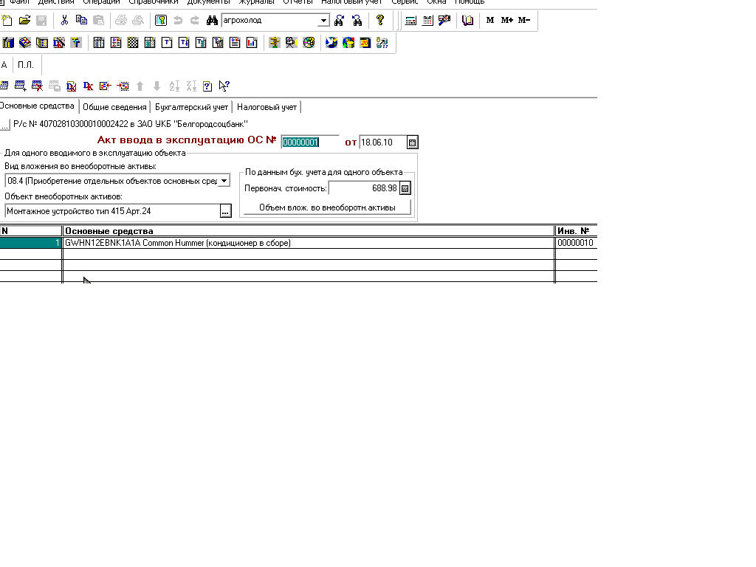Click the globe with dove icon
Screen dimensions: 756x567
(331, 43)
